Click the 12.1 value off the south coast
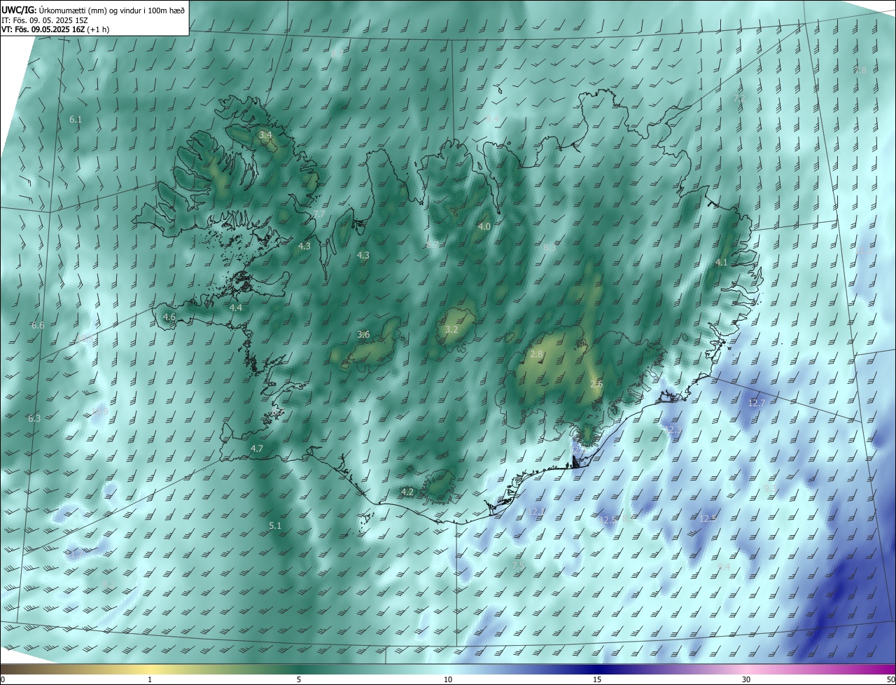The height and width of the screenshot is (685, 896). coord(536,512)
